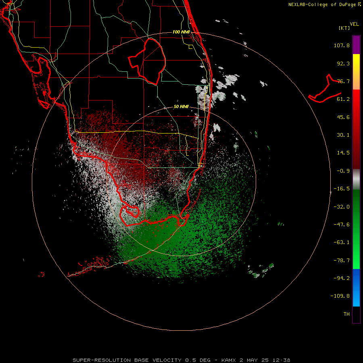Click the -78.7 velocity scale value
This screenshot has height=363, width=363.
[342, 261]
